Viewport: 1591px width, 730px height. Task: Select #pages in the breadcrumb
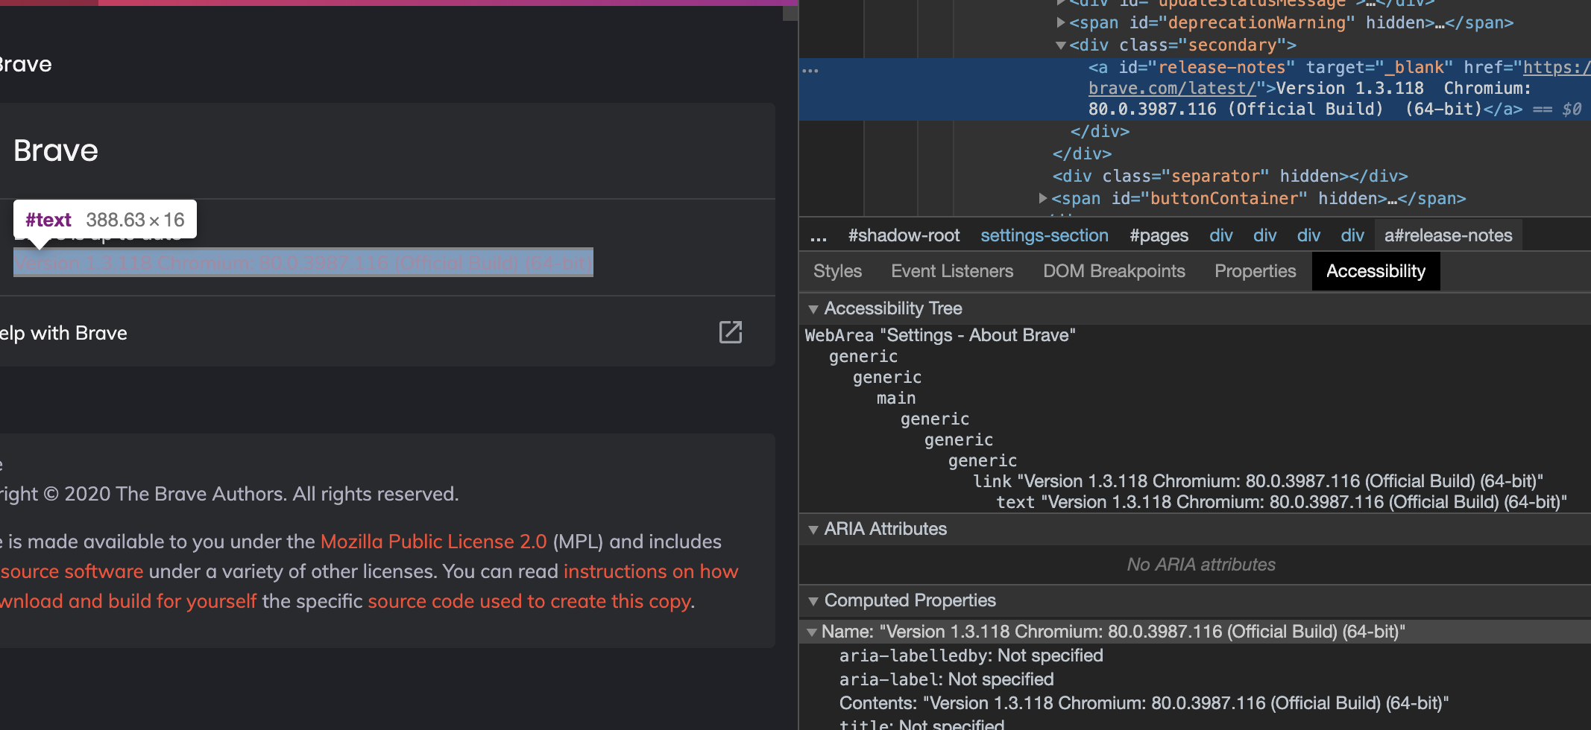click(1159, 235)
